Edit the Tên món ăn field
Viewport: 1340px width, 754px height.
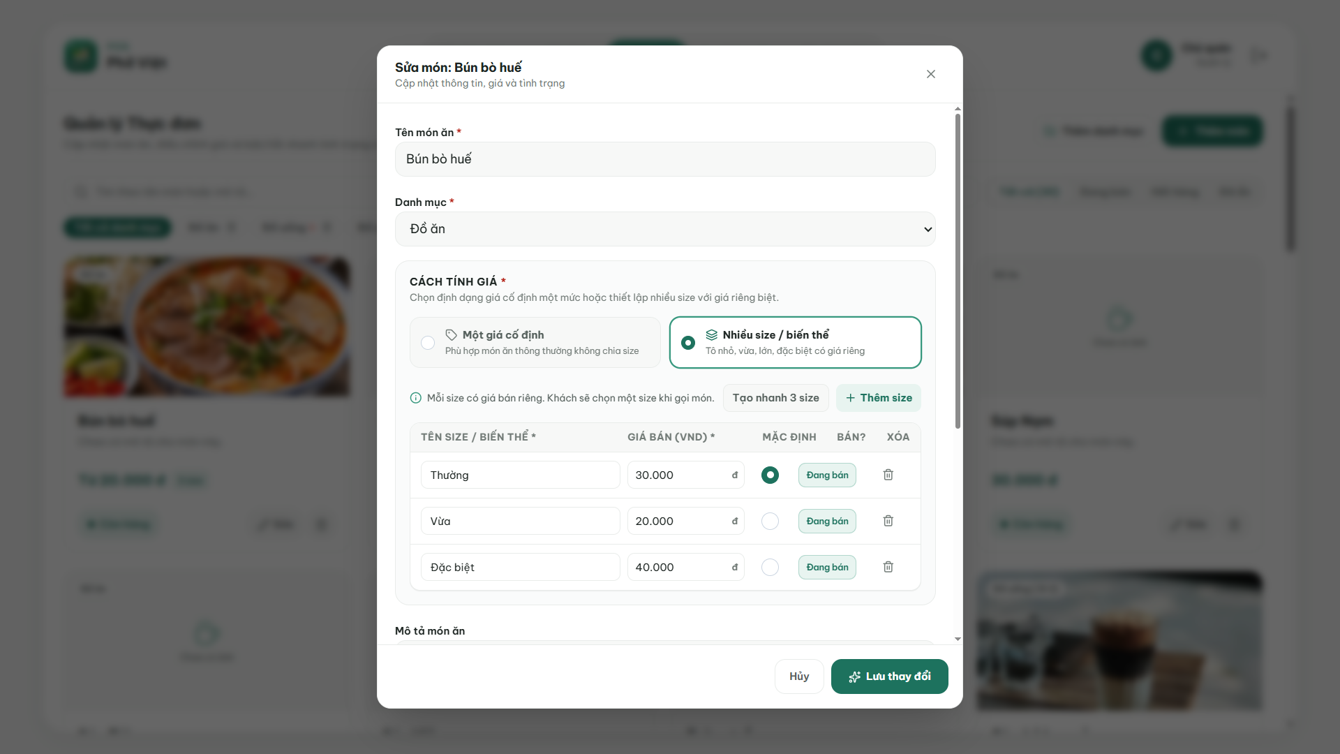[x=665, y=159]
